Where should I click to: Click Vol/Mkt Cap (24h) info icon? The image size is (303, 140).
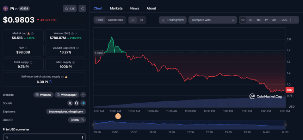[x=77, y=48]
